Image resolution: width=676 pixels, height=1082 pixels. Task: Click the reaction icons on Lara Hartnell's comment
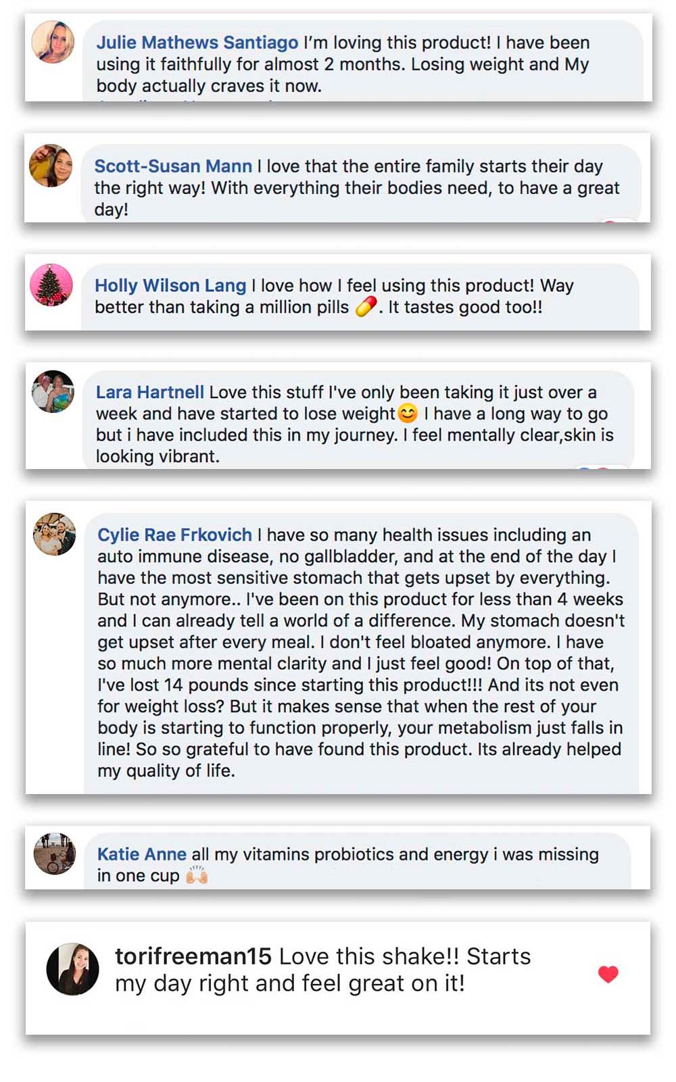[x=594, y=467]
